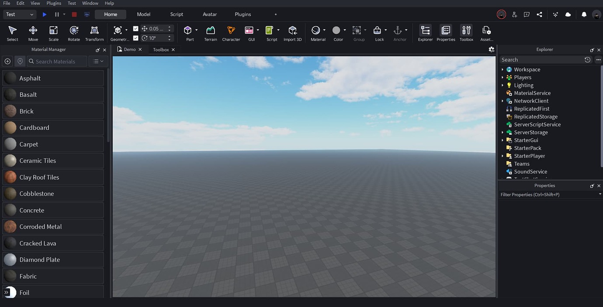Image resolution: width=603 pixels, height=307 pixels.
Task: Click the Search Materials field
Action: [x=56, y=61]
